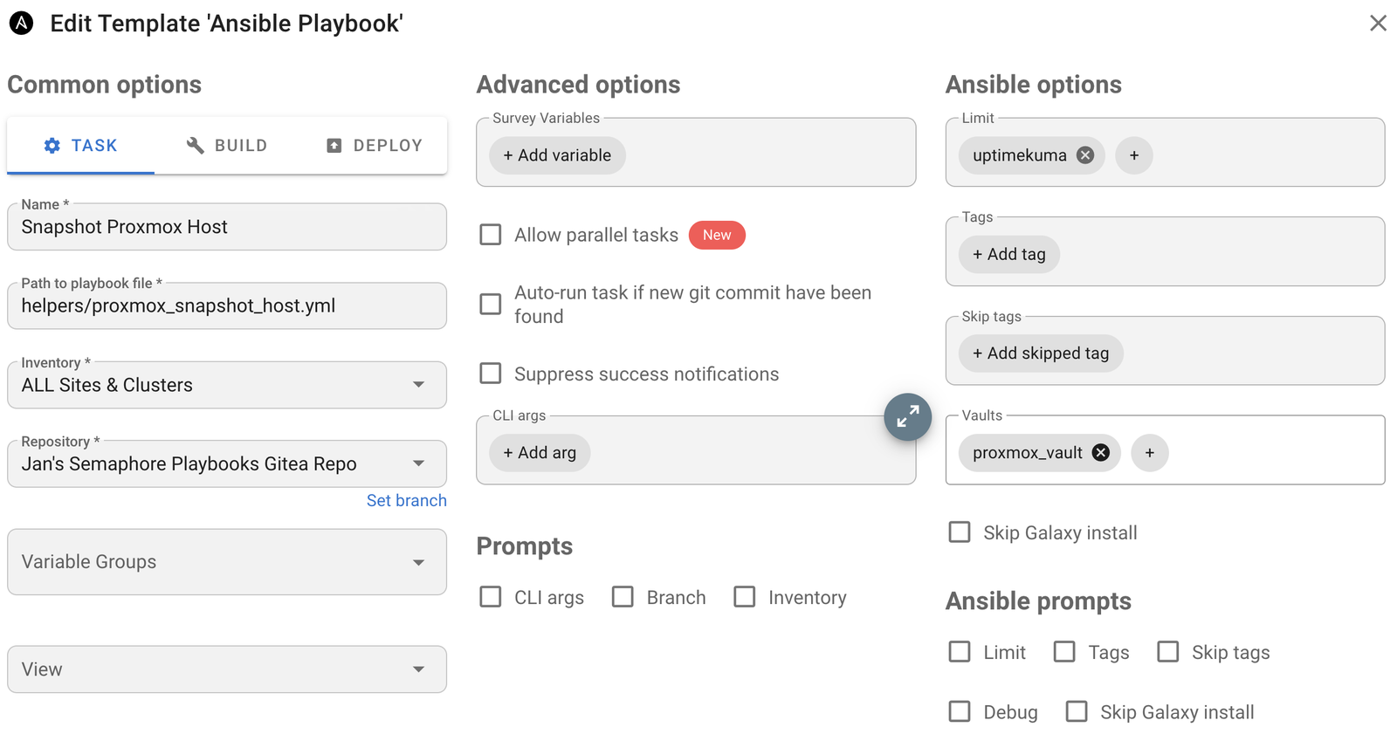Check Skip Galaxy install under Ansible prompts
This screenshot has width=1397, height=734.
pos(1077,712)
